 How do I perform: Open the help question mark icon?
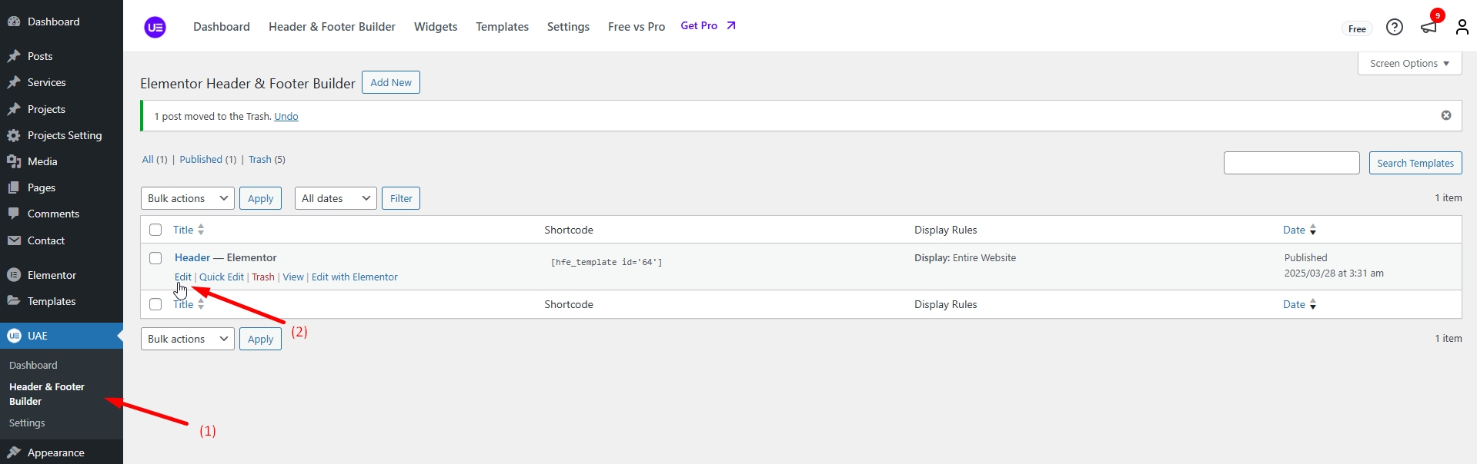(x=1394, y=28)
